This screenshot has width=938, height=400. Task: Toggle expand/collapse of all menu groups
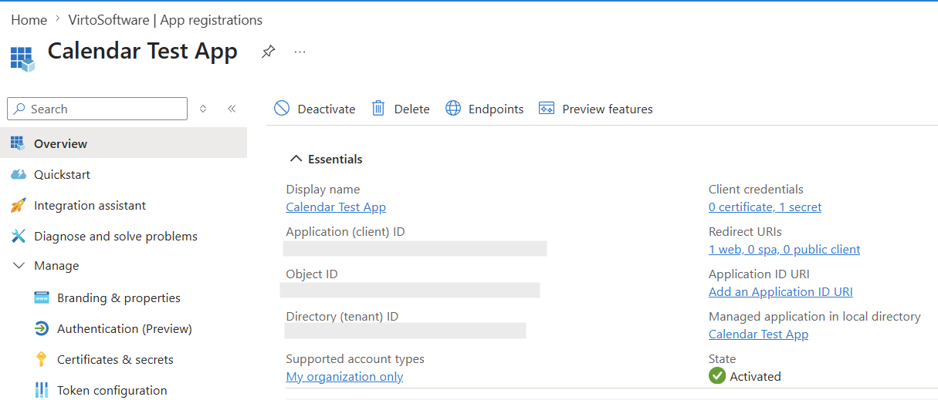(x=203, y=109)
